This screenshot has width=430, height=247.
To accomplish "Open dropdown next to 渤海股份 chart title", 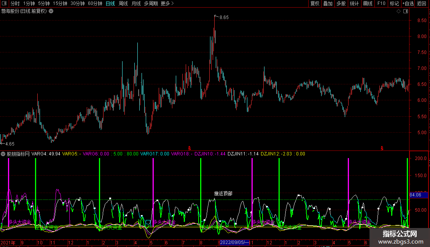I will [51, 11].
